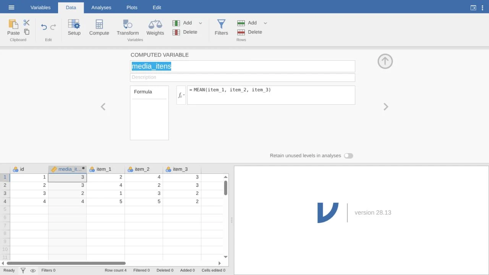The image size is (489, 275).
Task: Select the item_1 column header
Action: [x=106, y=169]
